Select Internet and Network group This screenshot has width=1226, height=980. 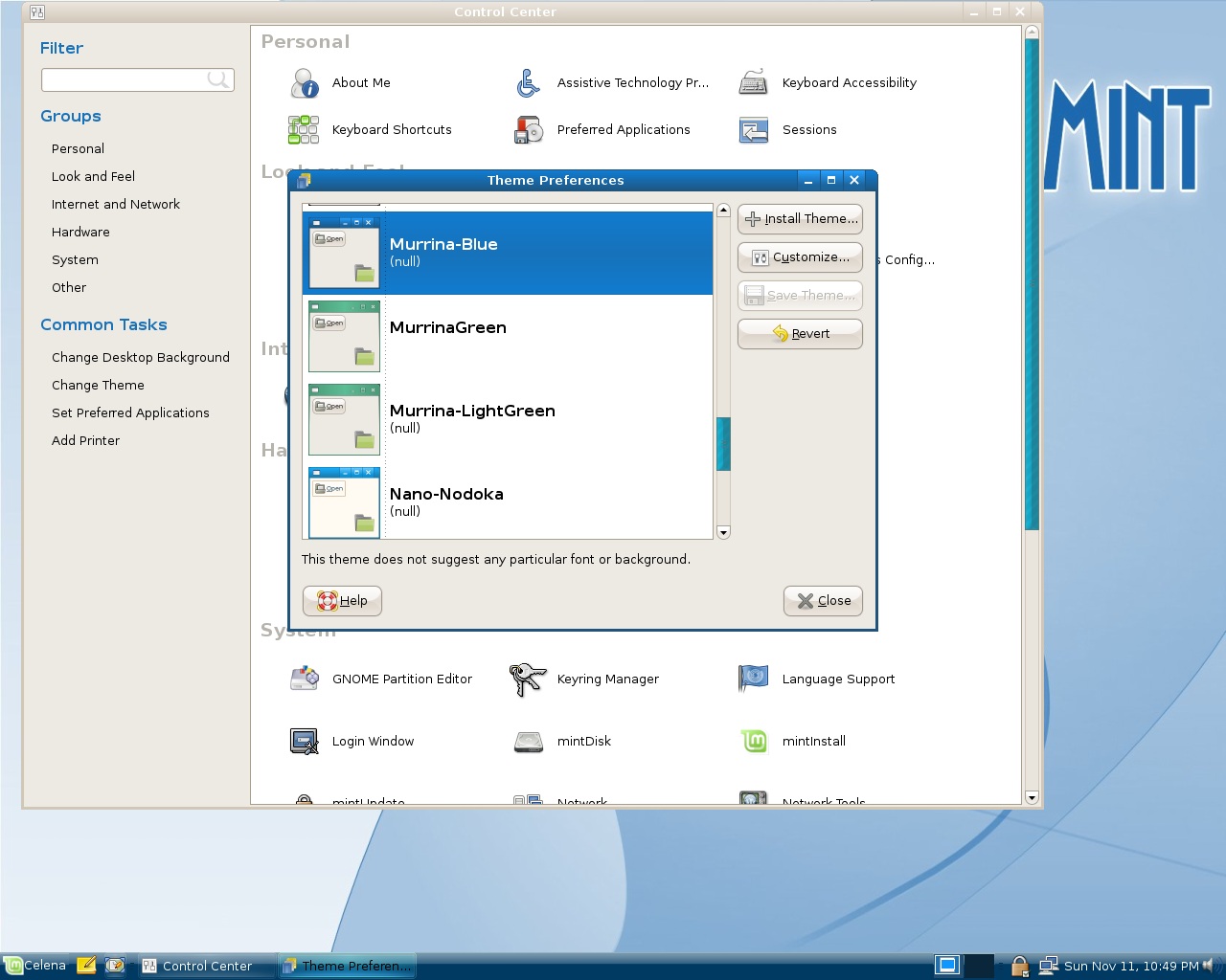point(116,205)
